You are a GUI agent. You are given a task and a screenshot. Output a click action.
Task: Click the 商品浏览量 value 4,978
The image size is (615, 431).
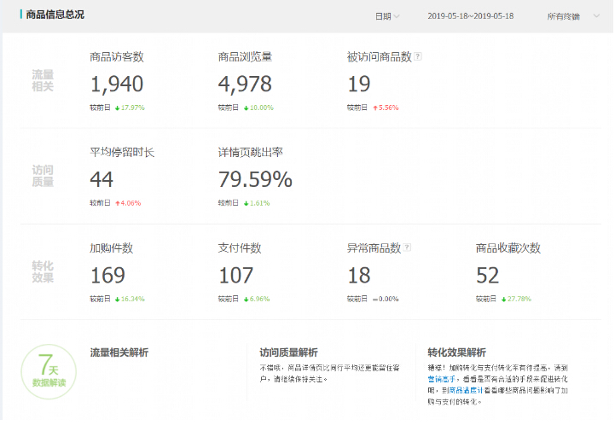point(245,84)
